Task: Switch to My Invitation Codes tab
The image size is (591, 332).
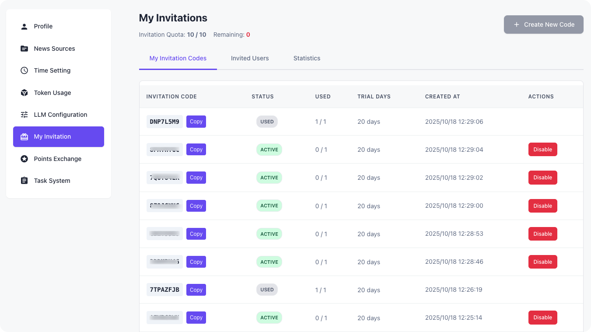Action: click(x=178, y=58)
